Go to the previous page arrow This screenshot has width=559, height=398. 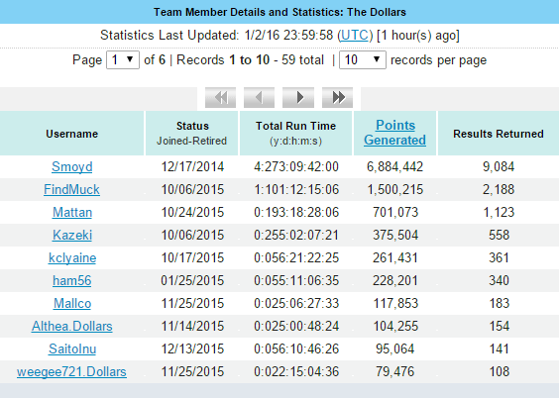click(x=259, y=97)
